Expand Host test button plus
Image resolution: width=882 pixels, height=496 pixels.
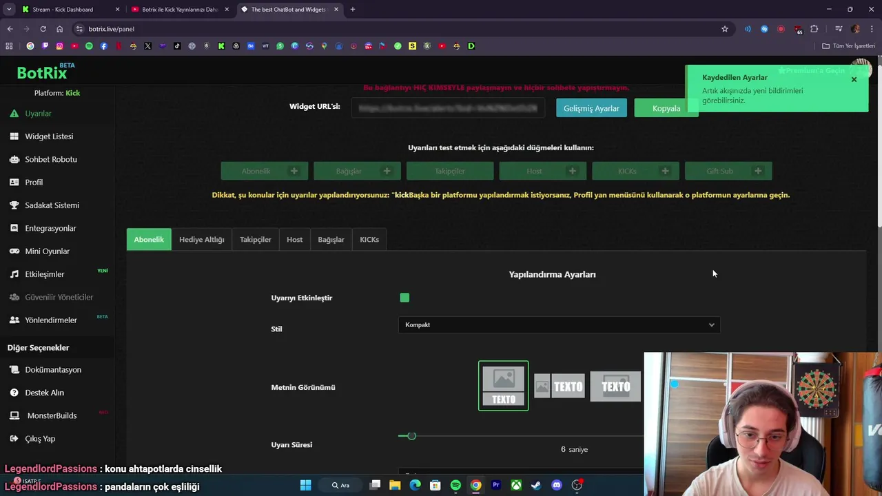[x=573, y=171]
